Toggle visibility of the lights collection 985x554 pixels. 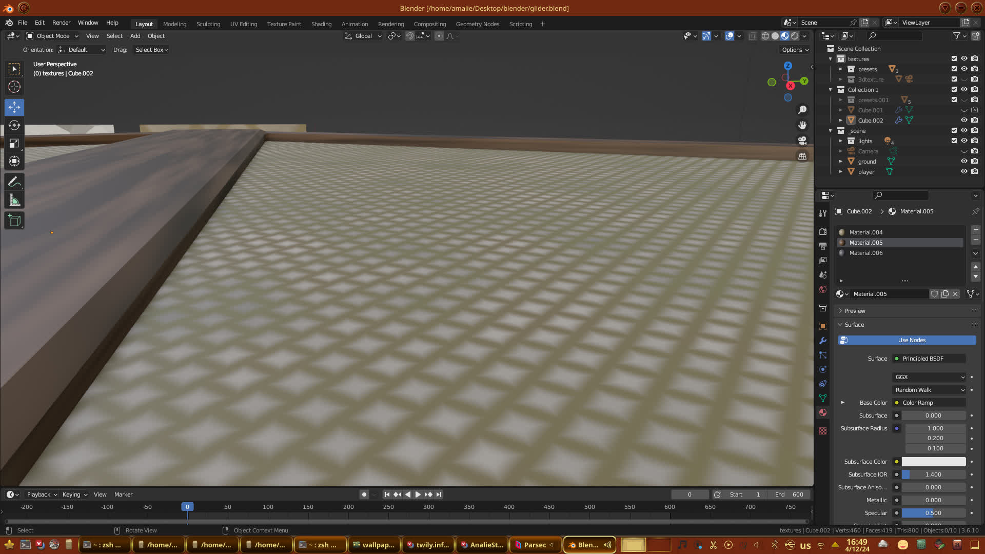pyautogui.click(x=964, y=141)
